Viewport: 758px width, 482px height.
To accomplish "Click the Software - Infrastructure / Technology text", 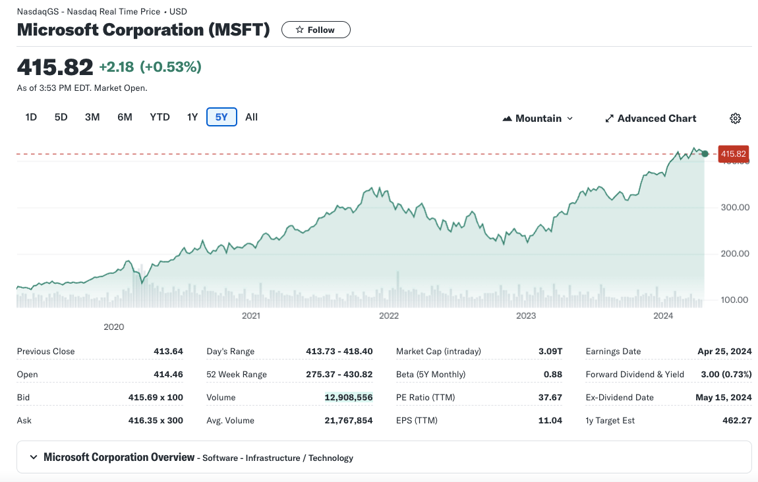I will pyautogui.click(x=278, y=458).
